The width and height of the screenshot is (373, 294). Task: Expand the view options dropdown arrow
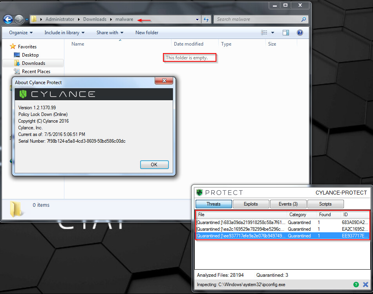tap(272, 33)
